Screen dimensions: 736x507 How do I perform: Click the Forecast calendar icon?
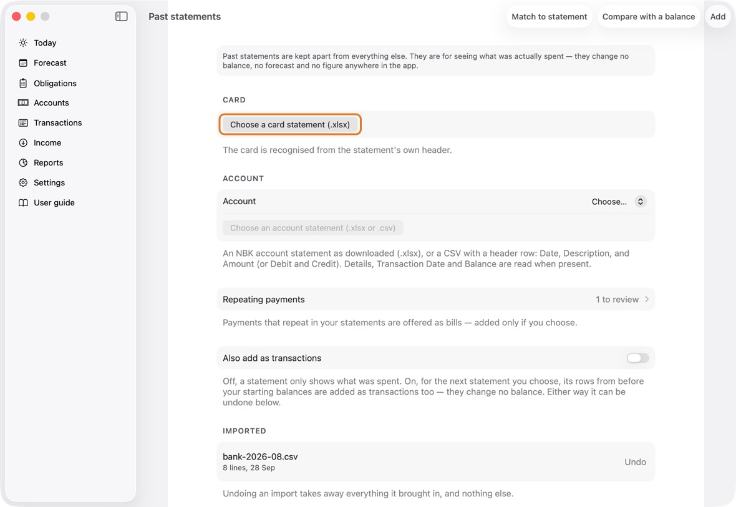coord(23,63)
